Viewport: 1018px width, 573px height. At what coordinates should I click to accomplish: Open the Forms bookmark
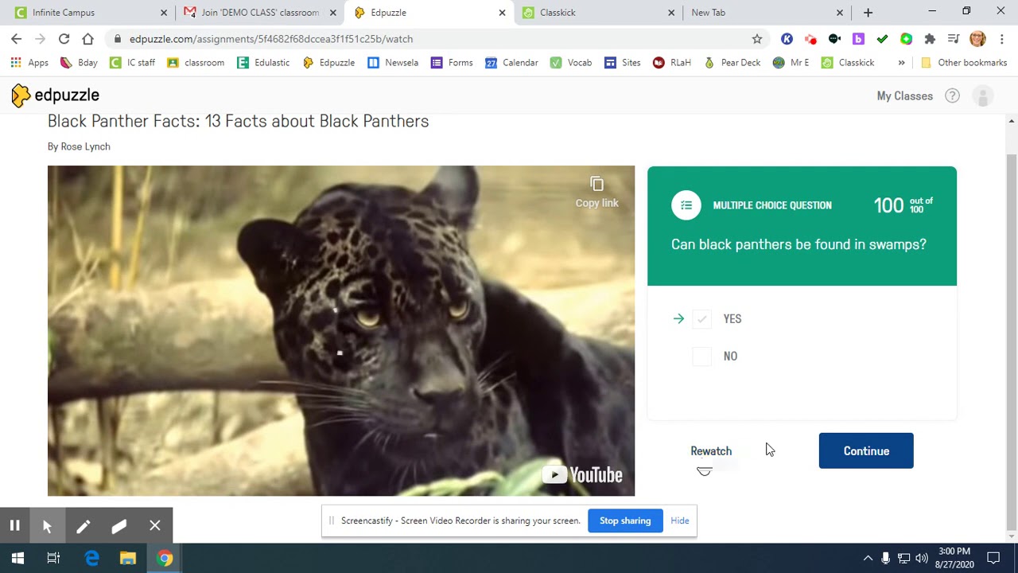(x=452, y=62)
